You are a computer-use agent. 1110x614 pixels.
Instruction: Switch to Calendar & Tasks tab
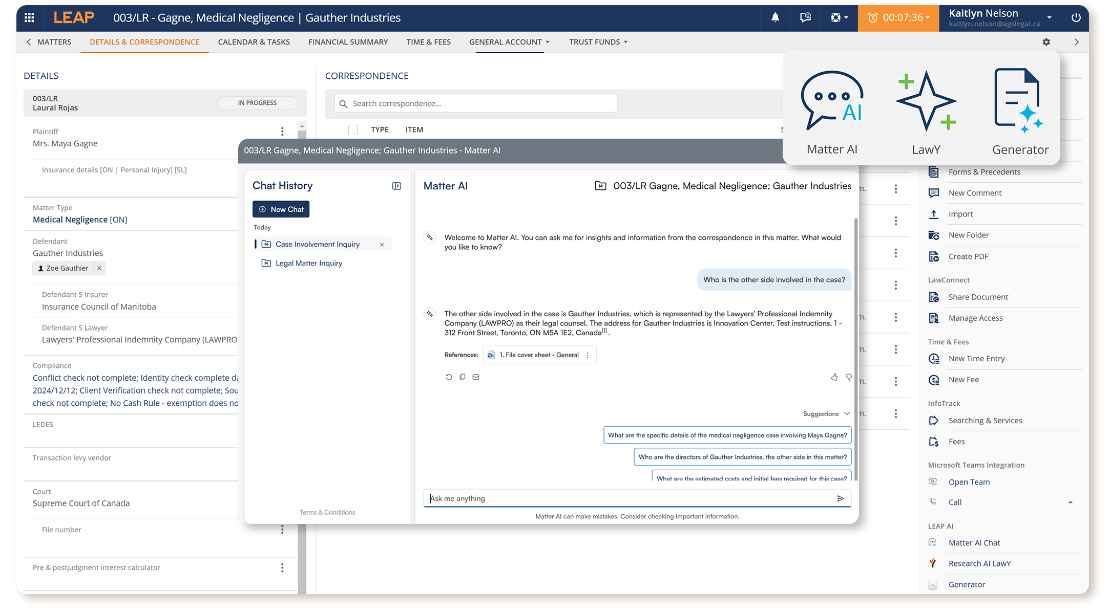(254, 42)
